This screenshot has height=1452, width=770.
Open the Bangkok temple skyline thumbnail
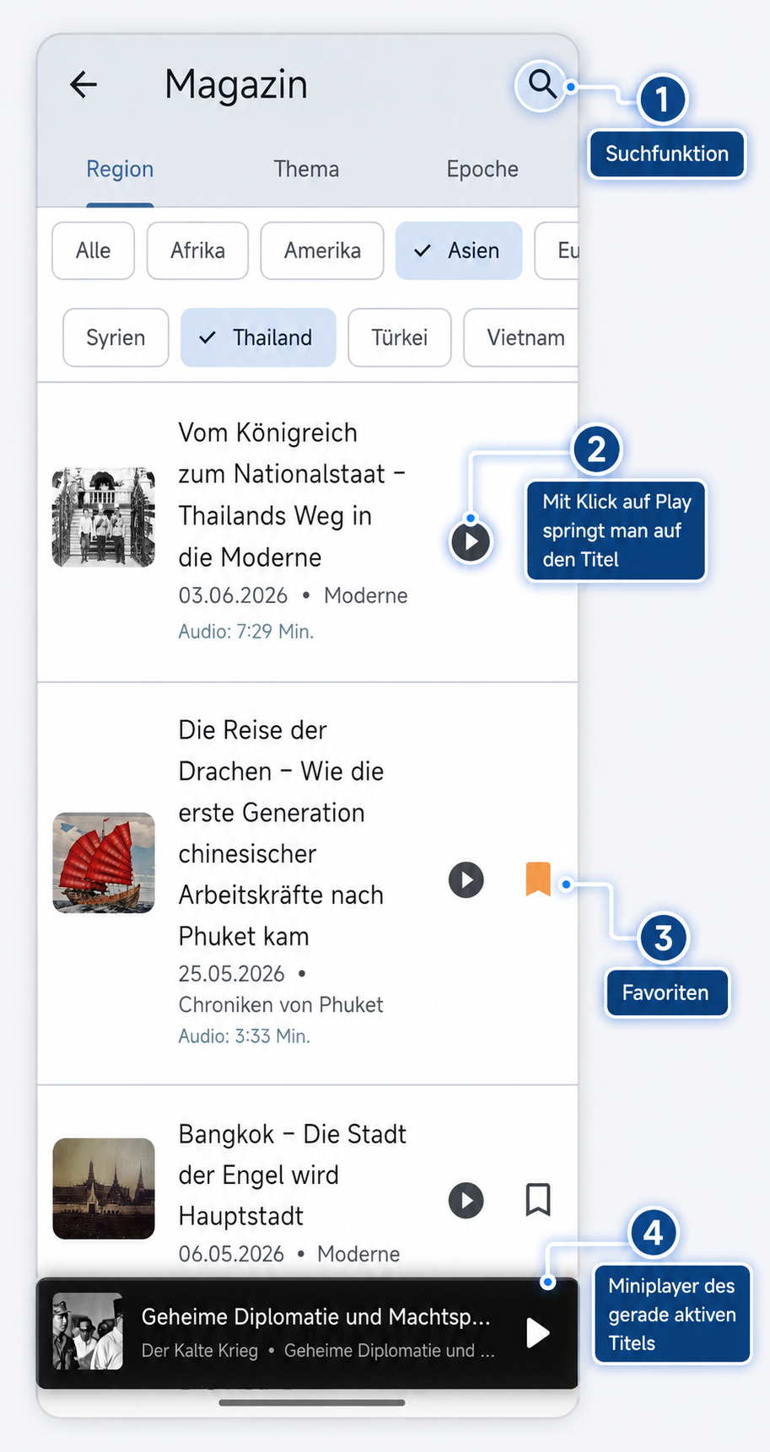(x=104, y=1188)
